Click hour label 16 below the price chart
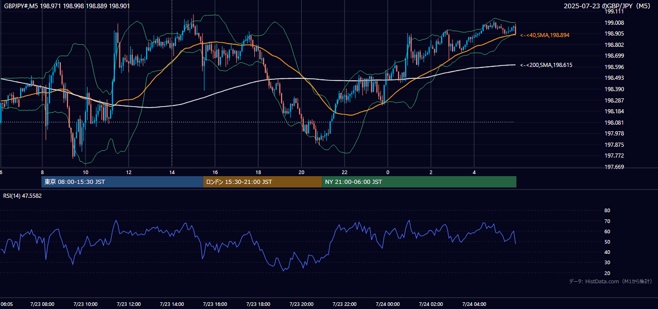 [x=215, y=172]
